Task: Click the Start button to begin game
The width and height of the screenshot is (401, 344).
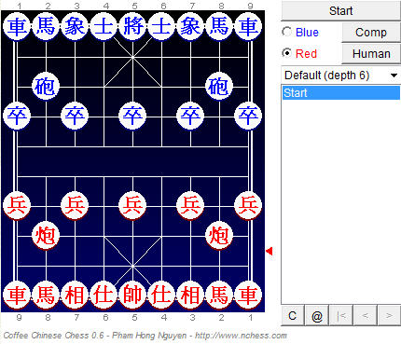Action: point(340,11)
